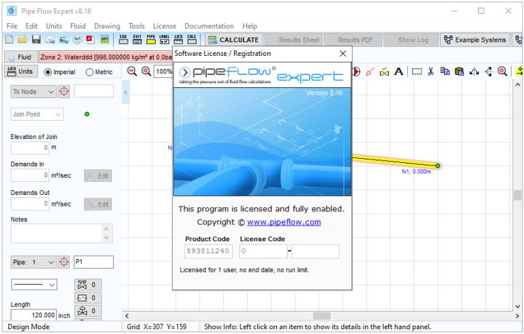
Task: Open a file with the folder icon
Action: [23, 40]
